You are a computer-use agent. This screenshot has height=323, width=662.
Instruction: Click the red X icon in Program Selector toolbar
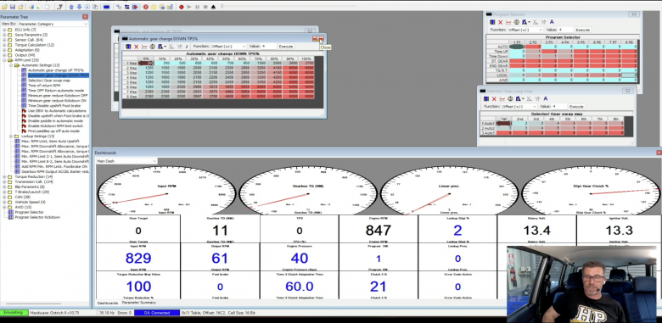[500, 22]
